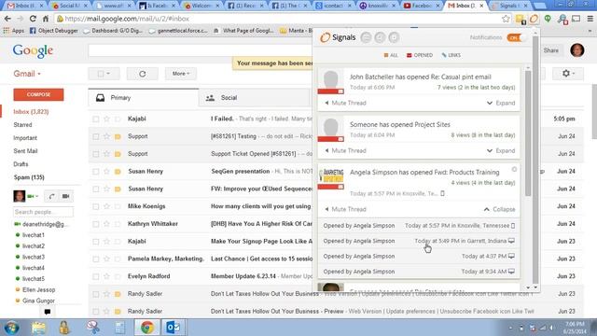Click the Signals extension icon in Chrome toolbar
Screen dimensions: 597x336
(x=535, y=19)
